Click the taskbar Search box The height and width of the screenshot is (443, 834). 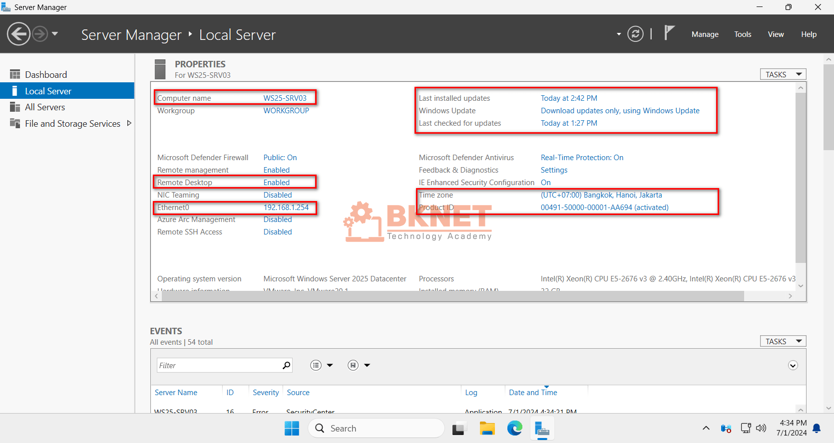(x=376, y=428)
